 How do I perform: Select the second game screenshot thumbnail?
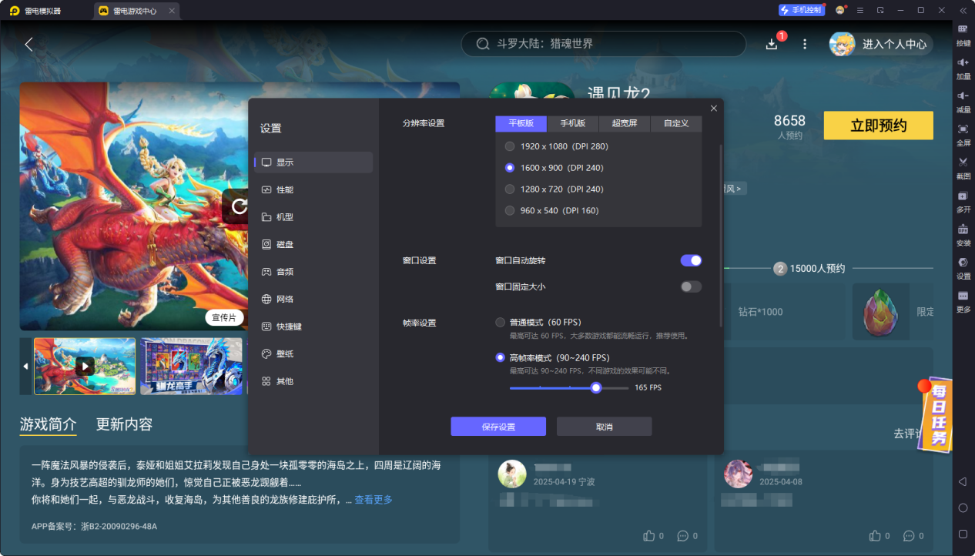point(191,367)
